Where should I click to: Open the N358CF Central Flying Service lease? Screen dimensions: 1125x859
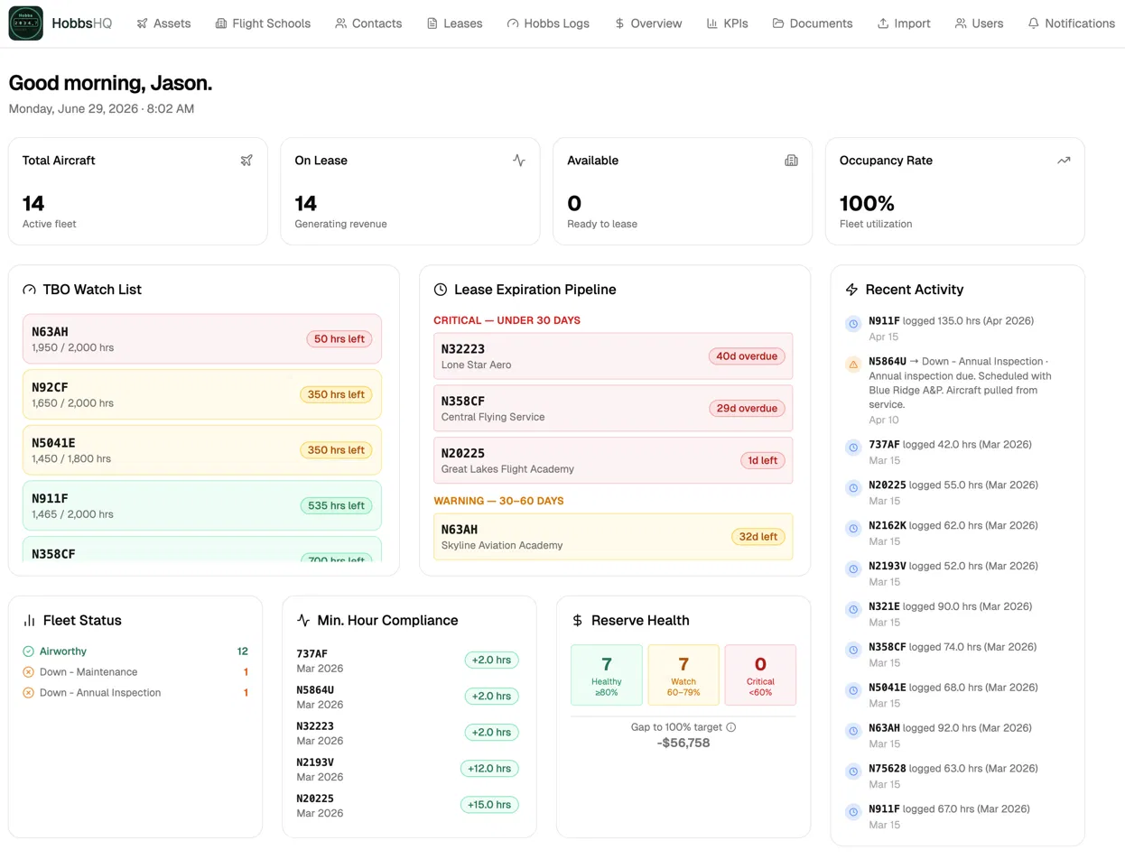pyautogui.click(x=613, y=409)
